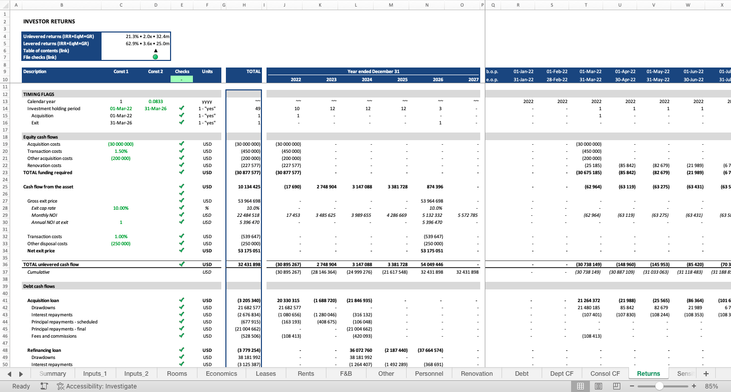Click the green check for Drawdowns under Acquisition loan
This screenshot has width=731, height=392.
coord(182,308)
